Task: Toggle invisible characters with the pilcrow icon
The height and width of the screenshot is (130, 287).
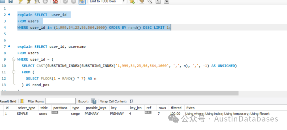Action: tap(158, 2)
